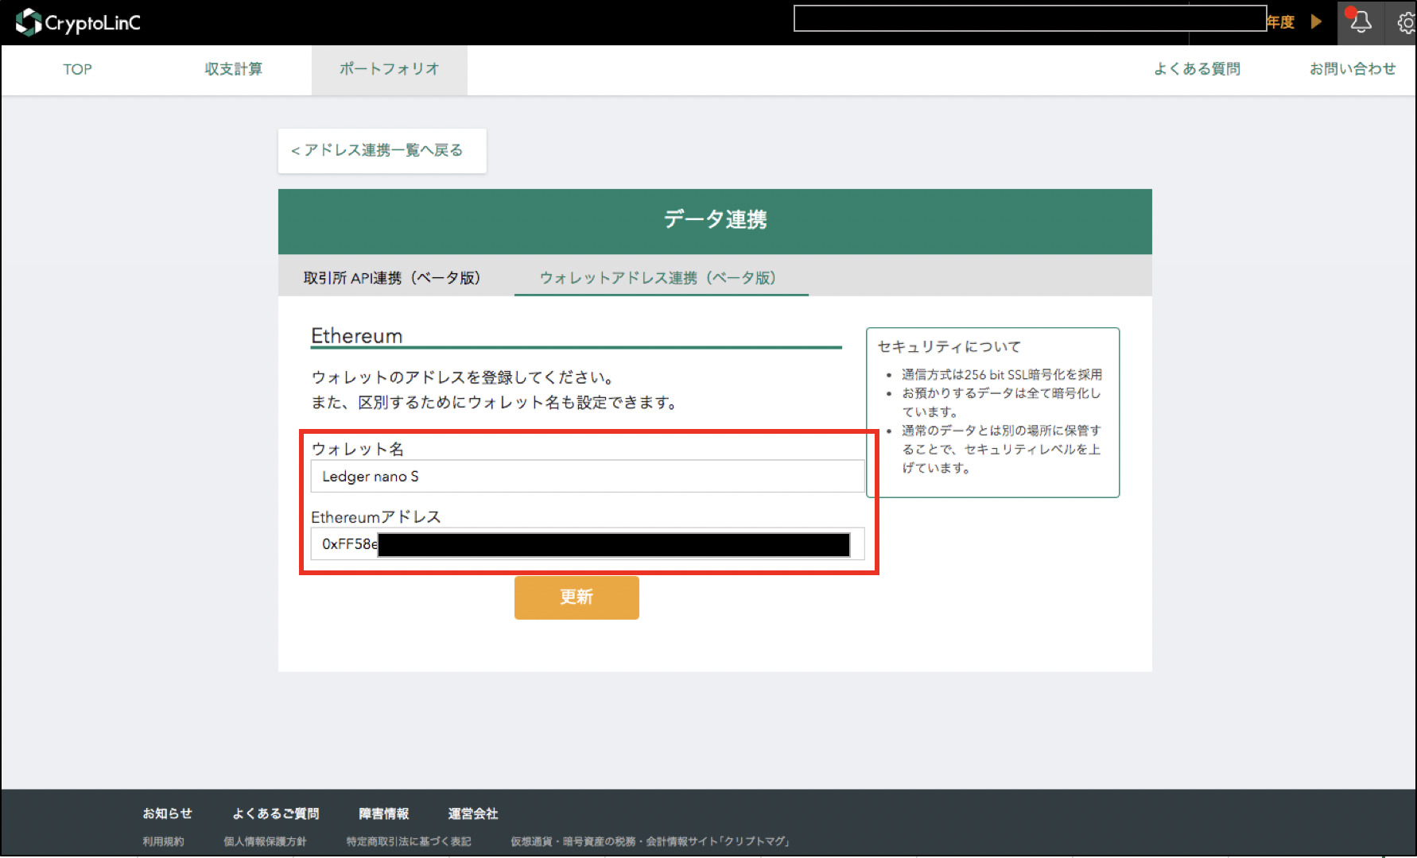This screenshot has height=858, width=1417.
Task: Open よくある質問 in the top navigation
Action: tap(1197, 69)
